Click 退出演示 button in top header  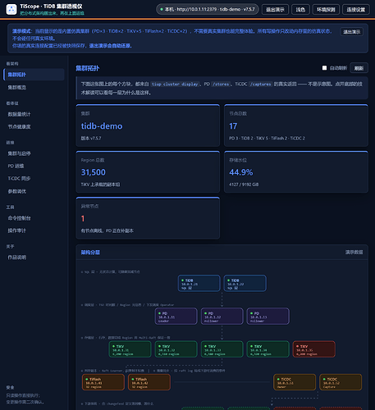(275, 10)
